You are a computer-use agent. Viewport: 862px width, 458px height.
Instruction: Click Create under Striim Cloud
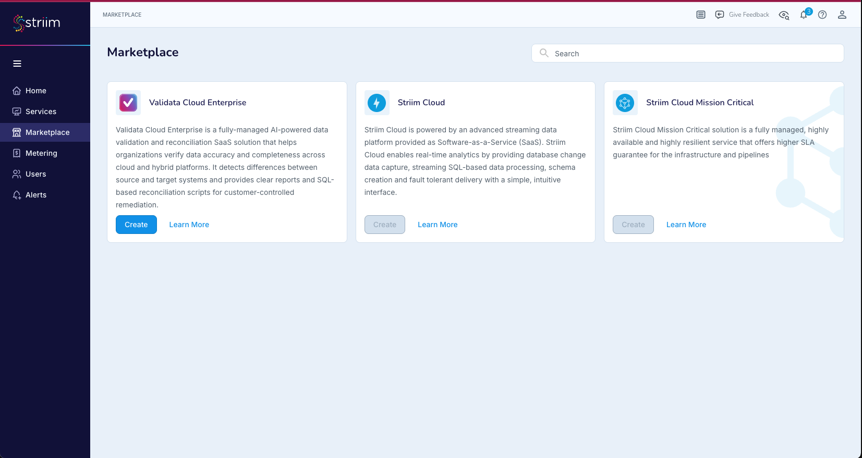(385, 225)
